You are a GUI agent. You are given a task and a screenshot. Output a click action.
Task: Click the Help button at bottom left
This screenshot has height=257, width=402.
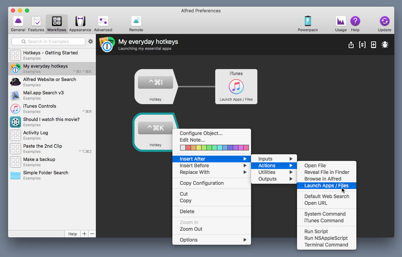click(73, 234)
